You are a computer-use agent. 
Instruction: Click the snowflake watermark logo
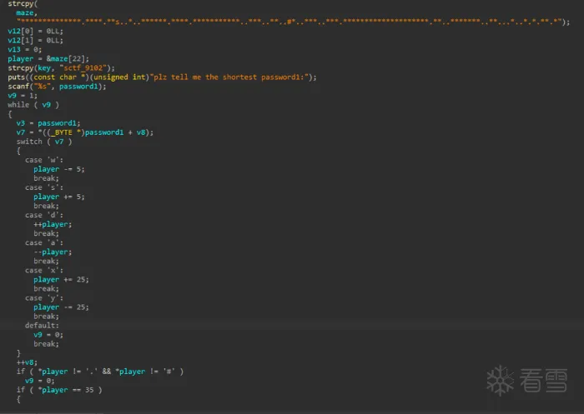501,381
